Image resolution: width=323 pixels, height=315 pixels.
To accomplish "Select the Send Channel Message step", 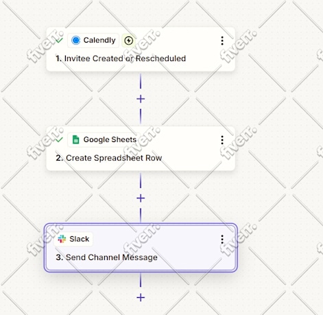I will point(106,257).
